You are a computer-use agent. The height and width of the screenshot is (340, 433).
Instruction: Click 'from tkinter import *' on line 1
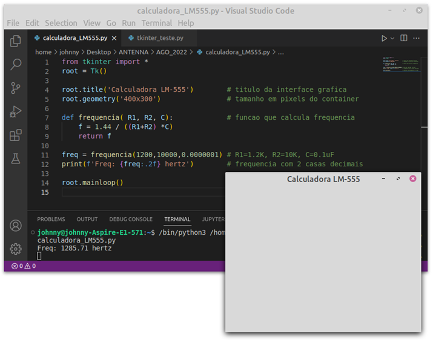(105, 62)
